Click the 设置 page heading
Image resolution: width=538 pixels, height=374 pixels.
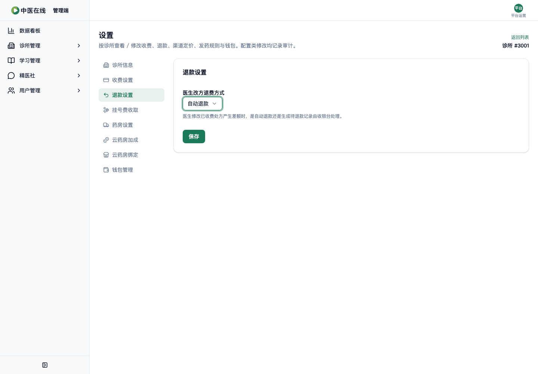pyautogui.click(x=106, y=35)
